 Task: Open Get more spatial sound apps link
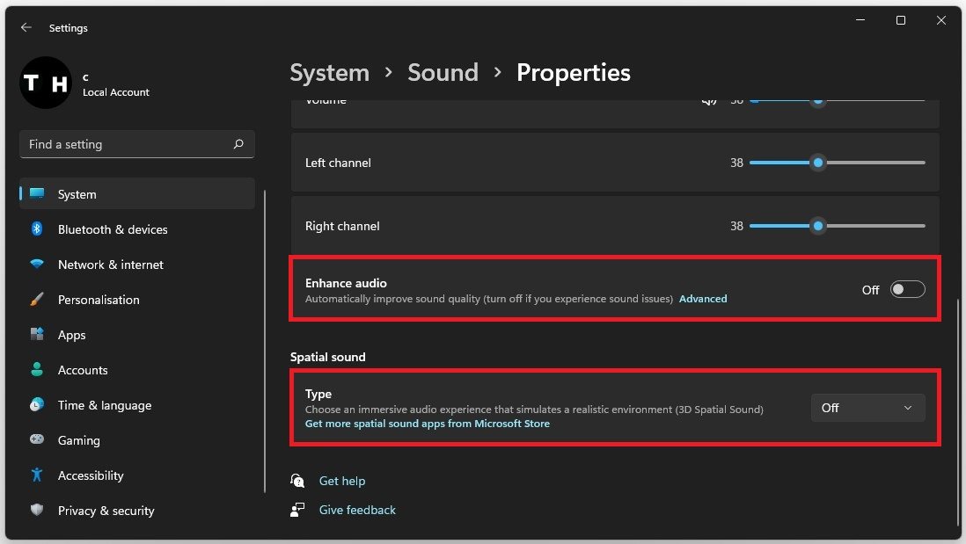pos(428,424)
